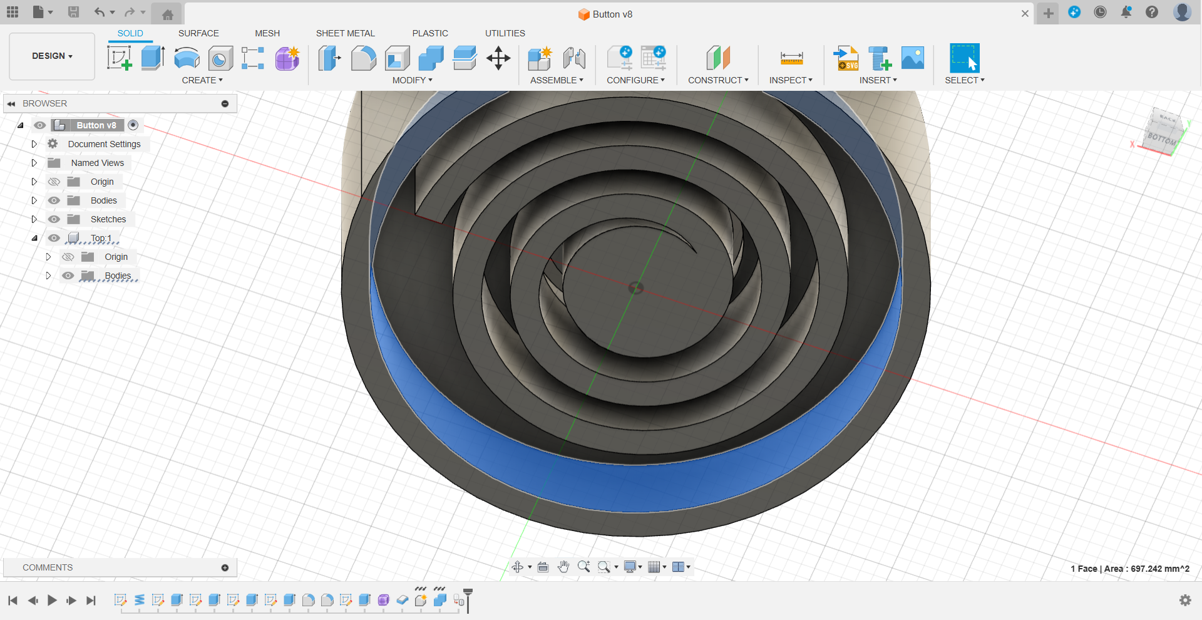Choose the Fillet tool in Modify

coord(363,58)
